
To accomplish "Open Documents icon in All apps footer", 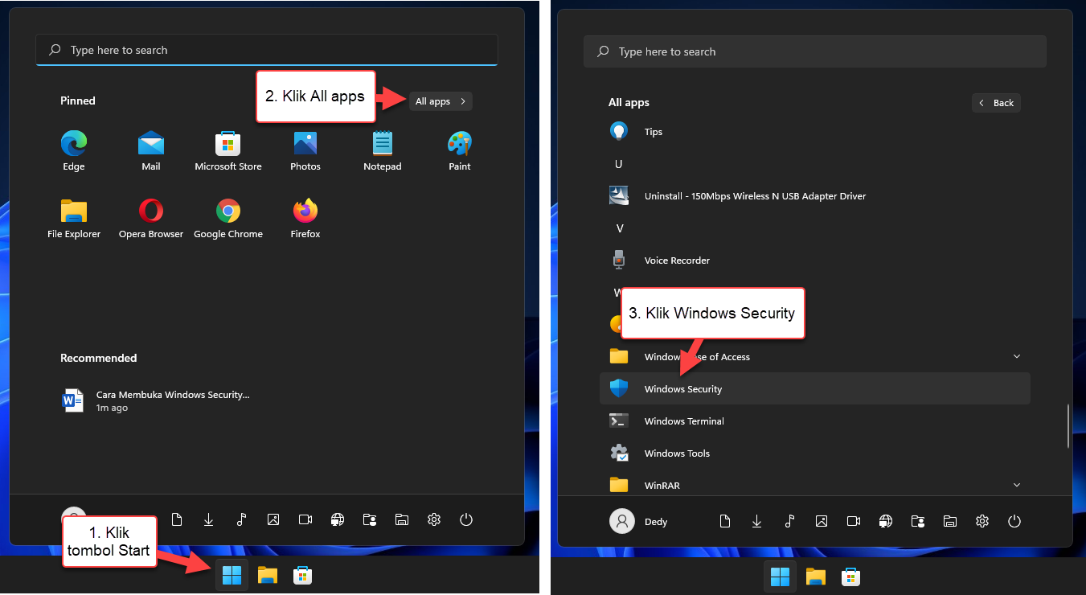I will pos(725,521).
